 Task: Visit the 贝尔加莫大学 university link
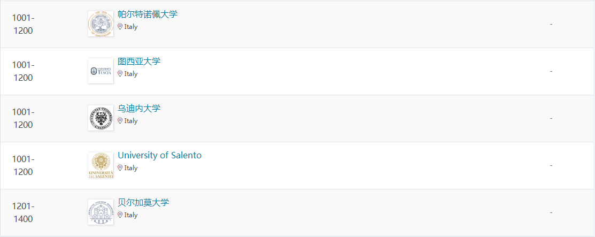(x=143, y=203)
